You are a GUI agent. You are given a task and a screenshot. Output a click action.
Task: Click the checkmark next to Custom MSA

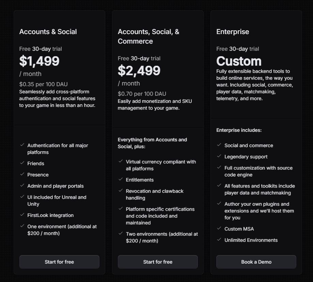[x=219, y=229]
